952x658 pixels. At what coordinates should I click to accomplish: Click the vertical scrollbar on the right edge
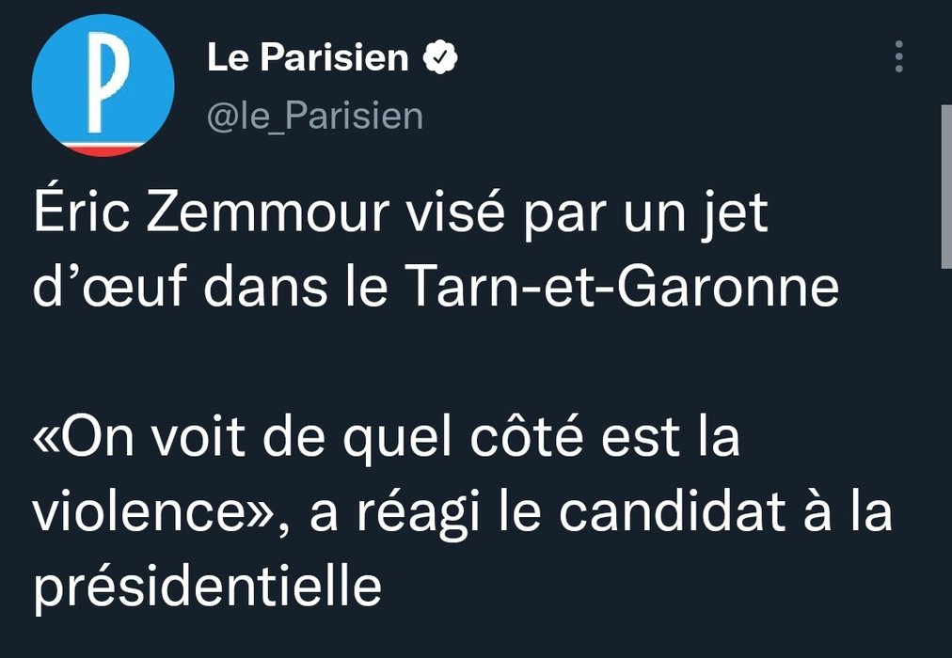(x=945, y=188)
